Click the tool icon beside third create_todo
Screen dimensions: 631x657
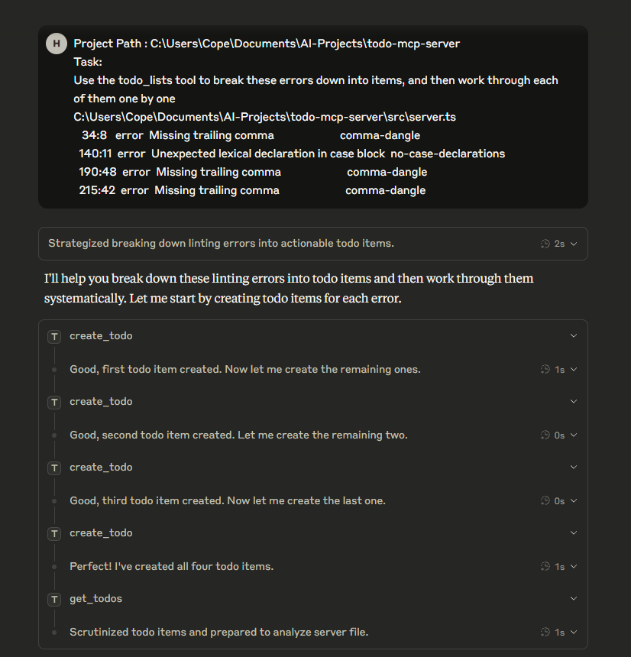point(54,468)
